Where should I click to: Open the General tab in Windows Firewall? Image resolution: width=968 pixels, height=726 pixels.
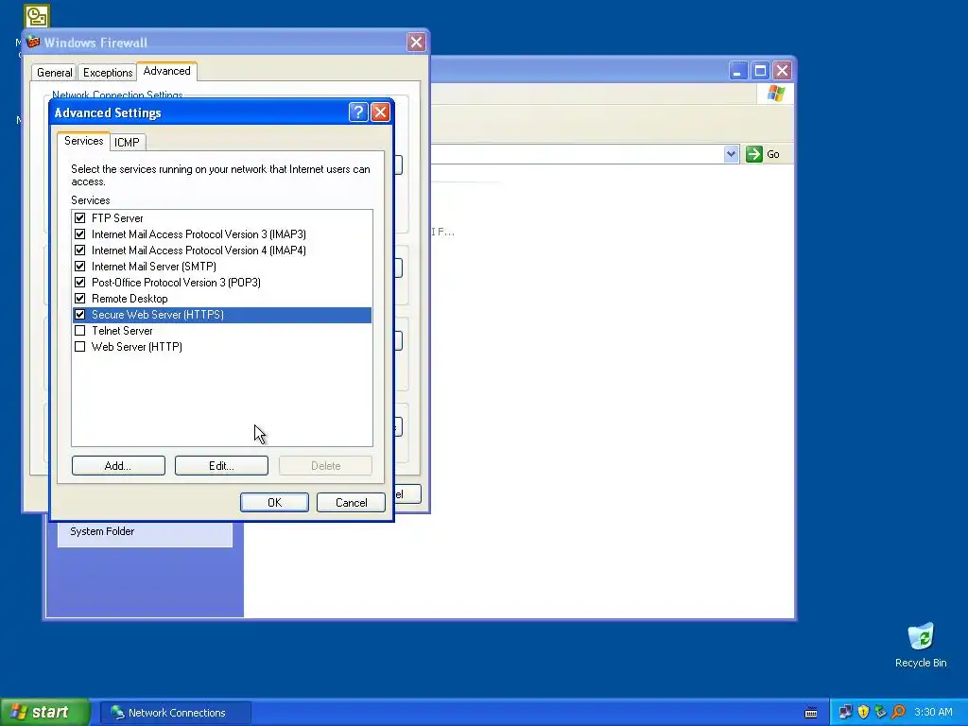[54, 72]
